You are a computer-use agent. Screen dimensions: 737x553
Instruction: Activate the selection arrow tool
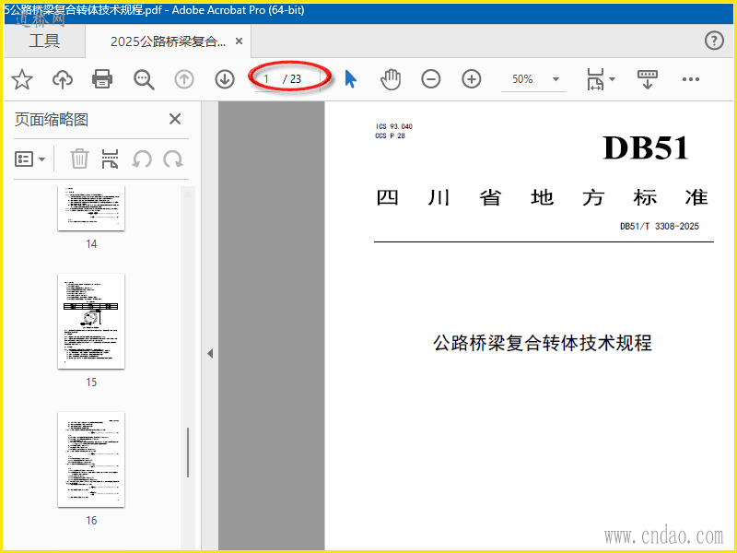click(351, 79)
